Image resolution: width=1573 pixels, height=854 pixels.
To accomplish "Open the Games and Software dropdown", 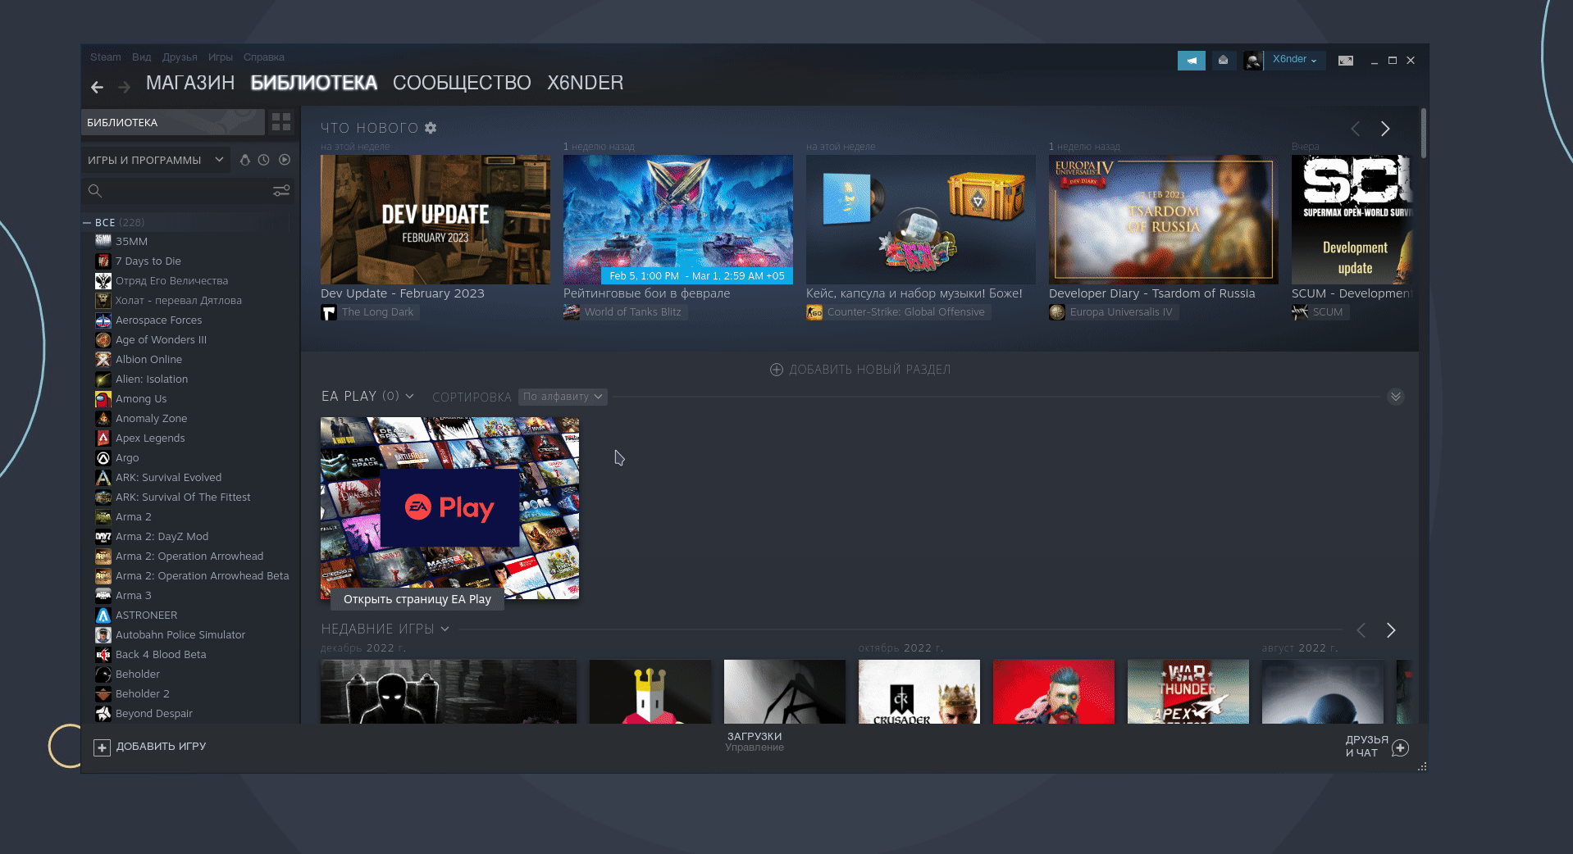I will 156,160.
